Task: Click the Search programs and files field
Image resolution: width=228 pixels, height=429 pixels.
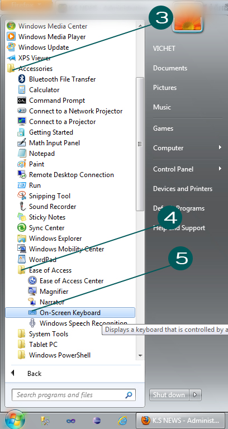Action: click(x=74, y=395)
